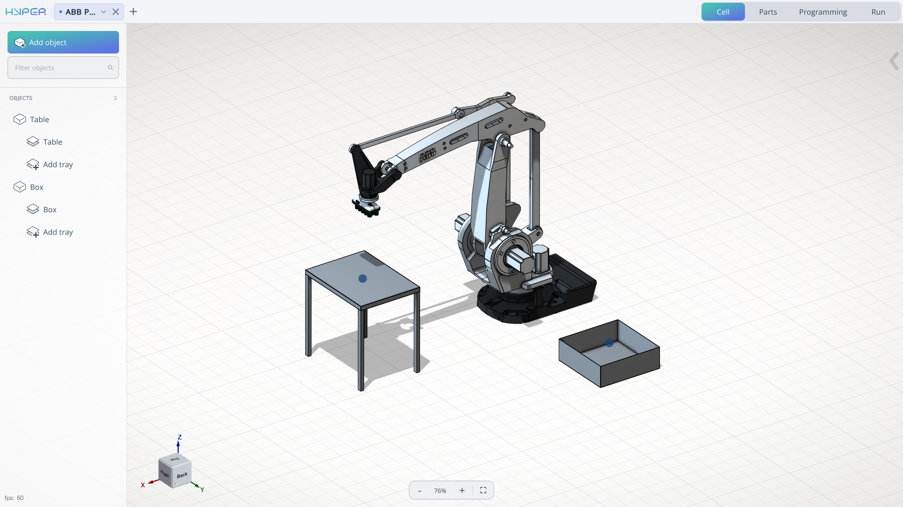
Task: Click the Add object button
Action: (x=63, y=42)
